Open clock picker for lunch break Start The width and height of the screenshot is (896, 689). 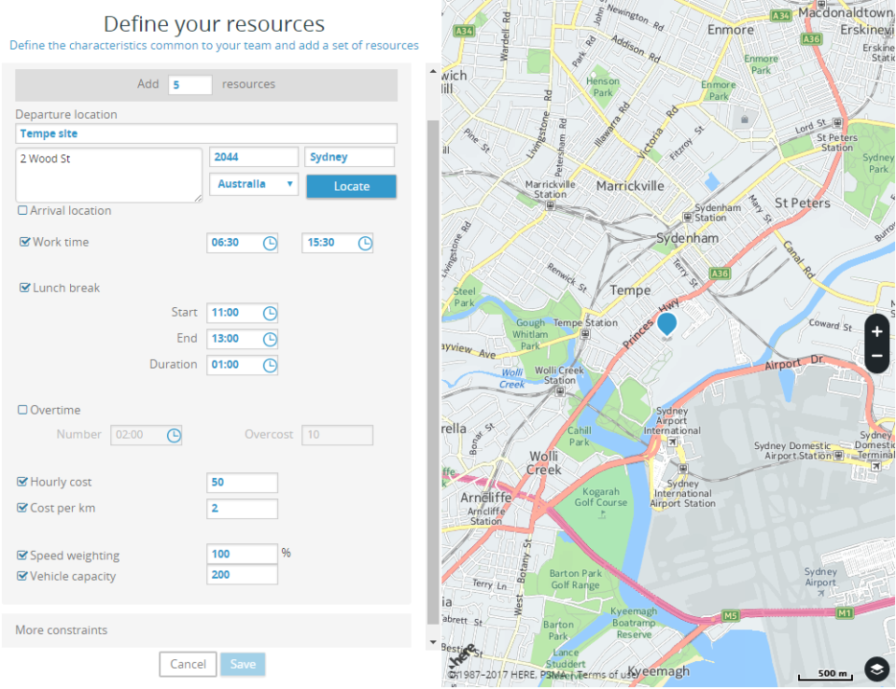(270, 313)
